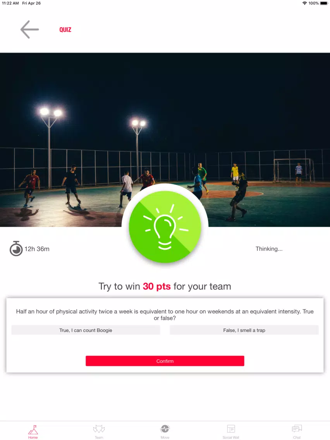This screenshot has height=440, width=330.
Task: Tap the '12h 36m' remaining time
Action: coord(37,249)
